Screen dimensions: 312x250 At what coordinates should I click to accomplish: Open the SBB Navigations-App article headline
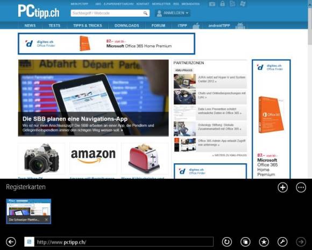point(75,119)
